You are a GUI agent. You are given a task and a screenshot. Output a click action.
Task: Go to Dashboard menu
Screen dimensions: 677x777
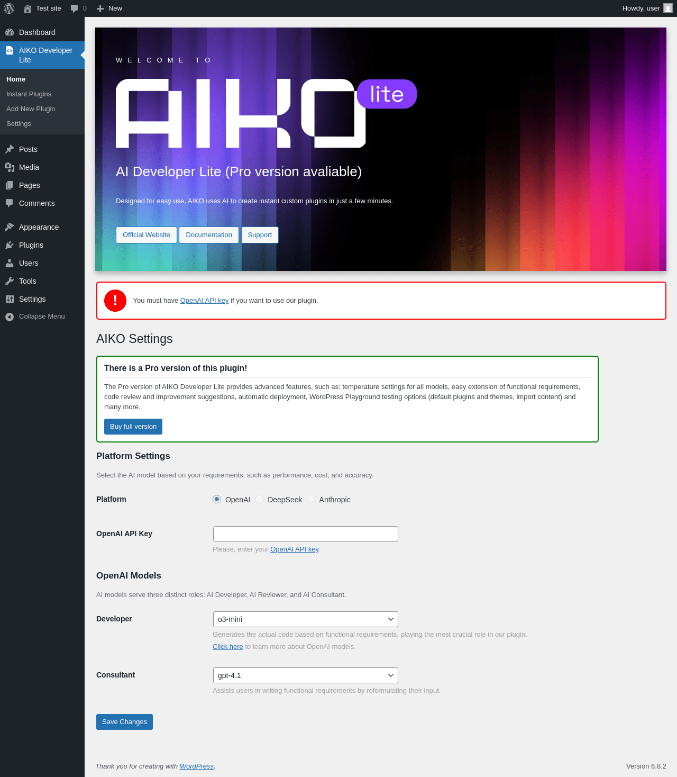[42, 32]
